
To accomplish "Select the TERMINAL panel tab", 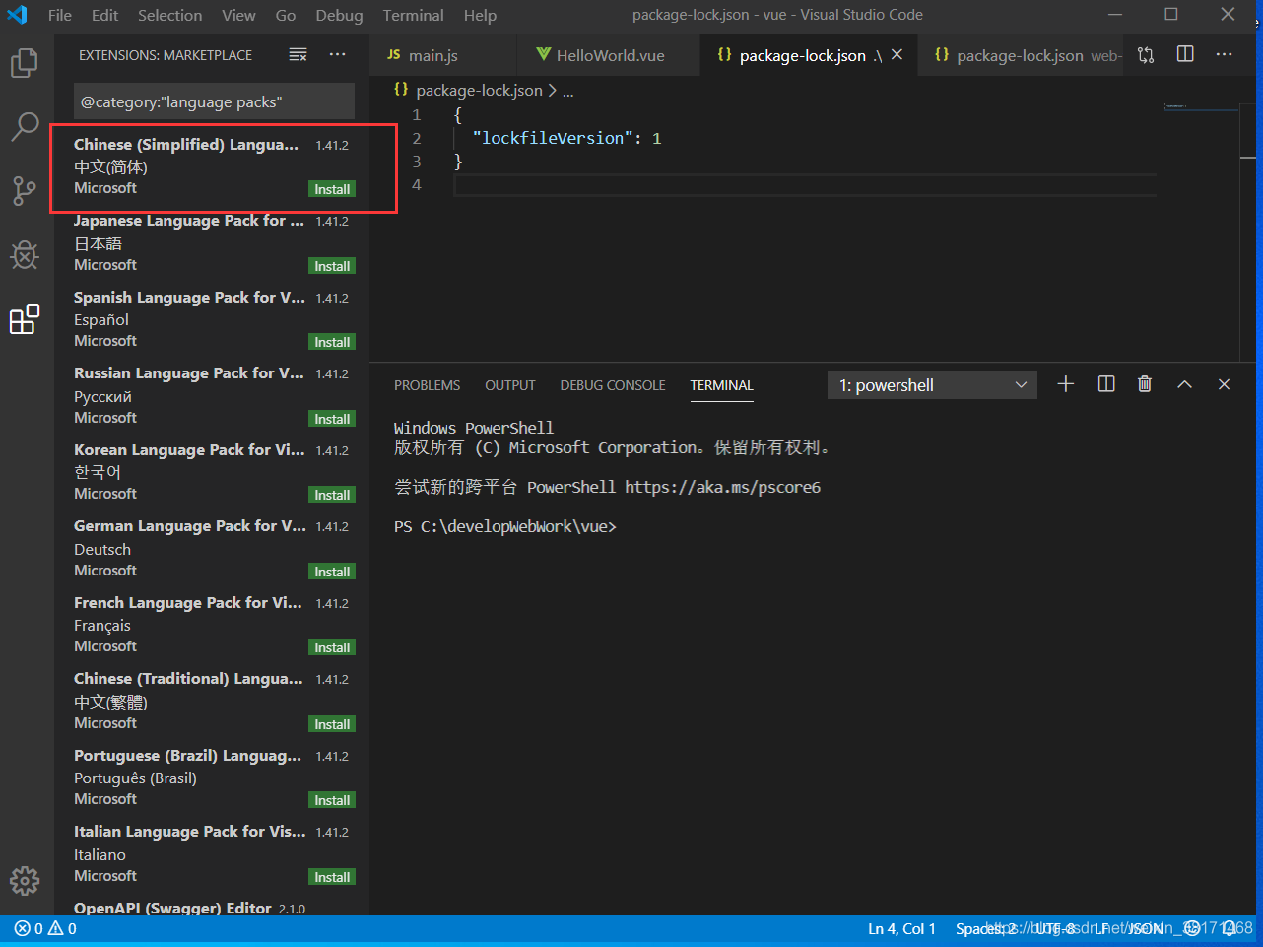I will [721, 385].
